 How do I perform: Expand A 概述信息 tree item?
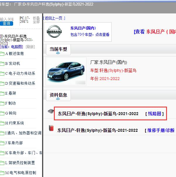(x=15, y=54)
